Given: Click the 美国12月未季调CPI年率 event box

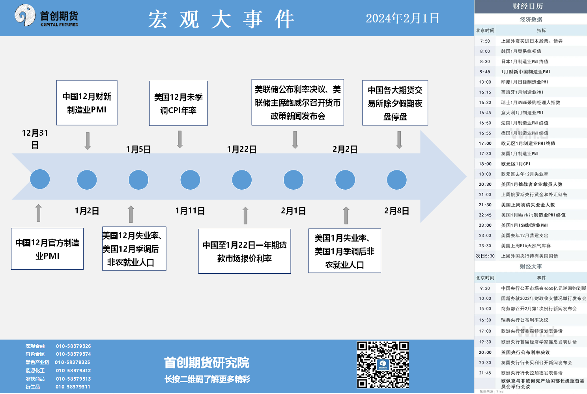Looking at the screenshot, I should tap(178, 103).
